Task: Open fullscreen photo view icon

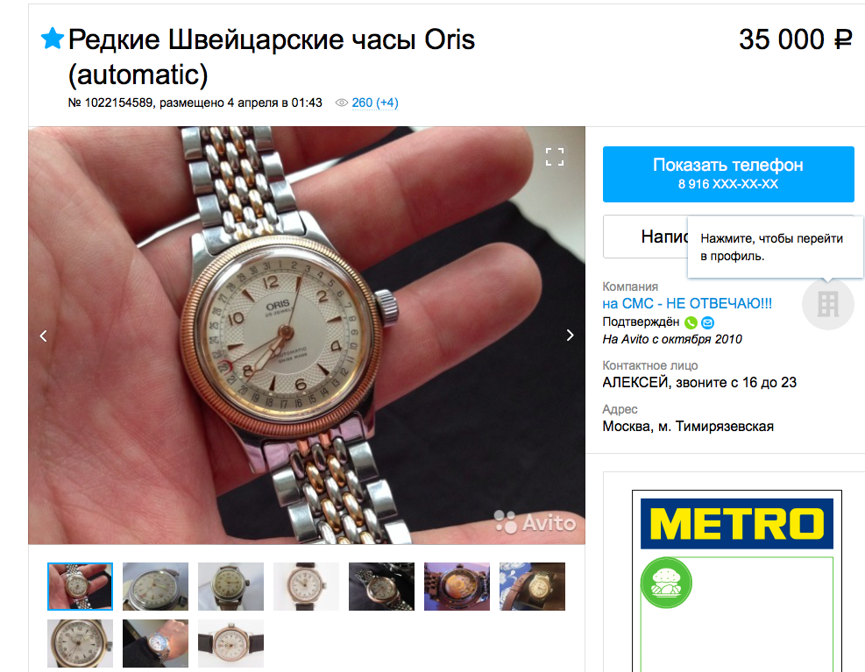Action: [555, 157]
